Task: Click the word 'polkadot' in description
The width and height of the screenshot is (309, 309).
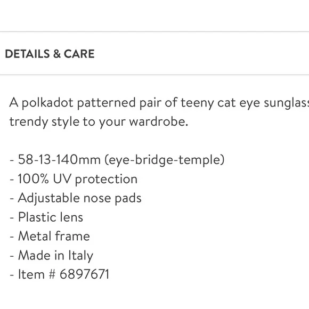Action: coord(47,103)
